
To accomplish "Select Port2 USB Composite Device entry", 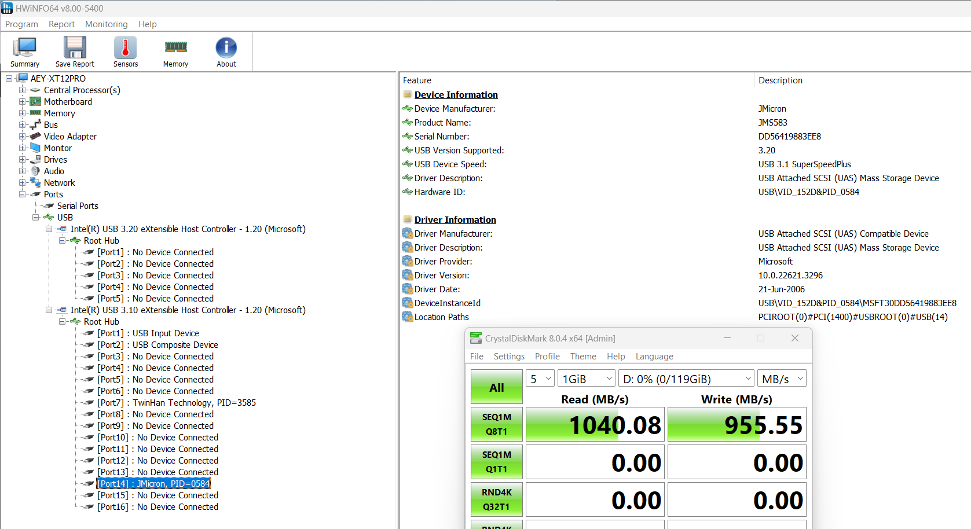I will click(x=157, y=345).
